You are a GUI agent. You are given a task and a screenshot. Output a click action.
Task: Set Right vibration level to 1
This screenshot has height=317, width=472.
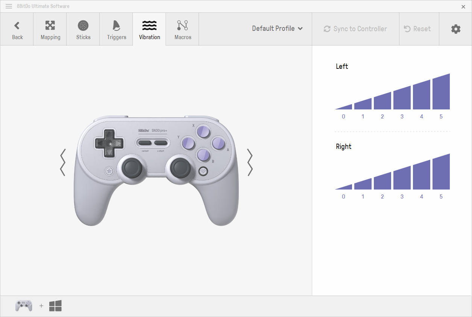pyautogui.click(x=363, y=184)
